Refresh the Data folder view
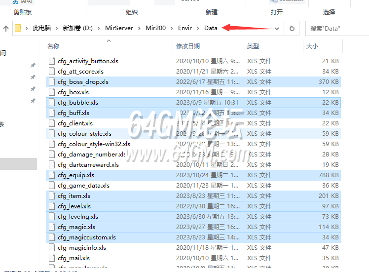 point(292,28)
